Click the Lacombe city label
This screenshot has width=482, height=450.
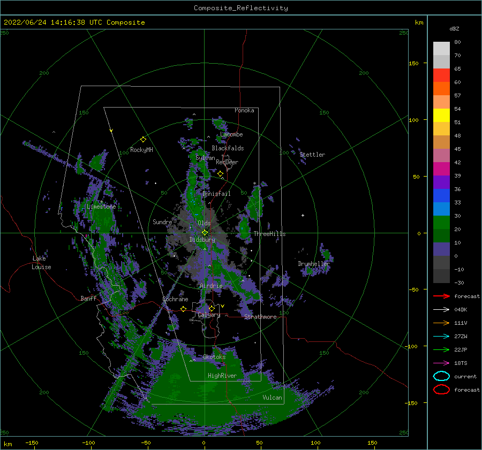pos(231,134)
